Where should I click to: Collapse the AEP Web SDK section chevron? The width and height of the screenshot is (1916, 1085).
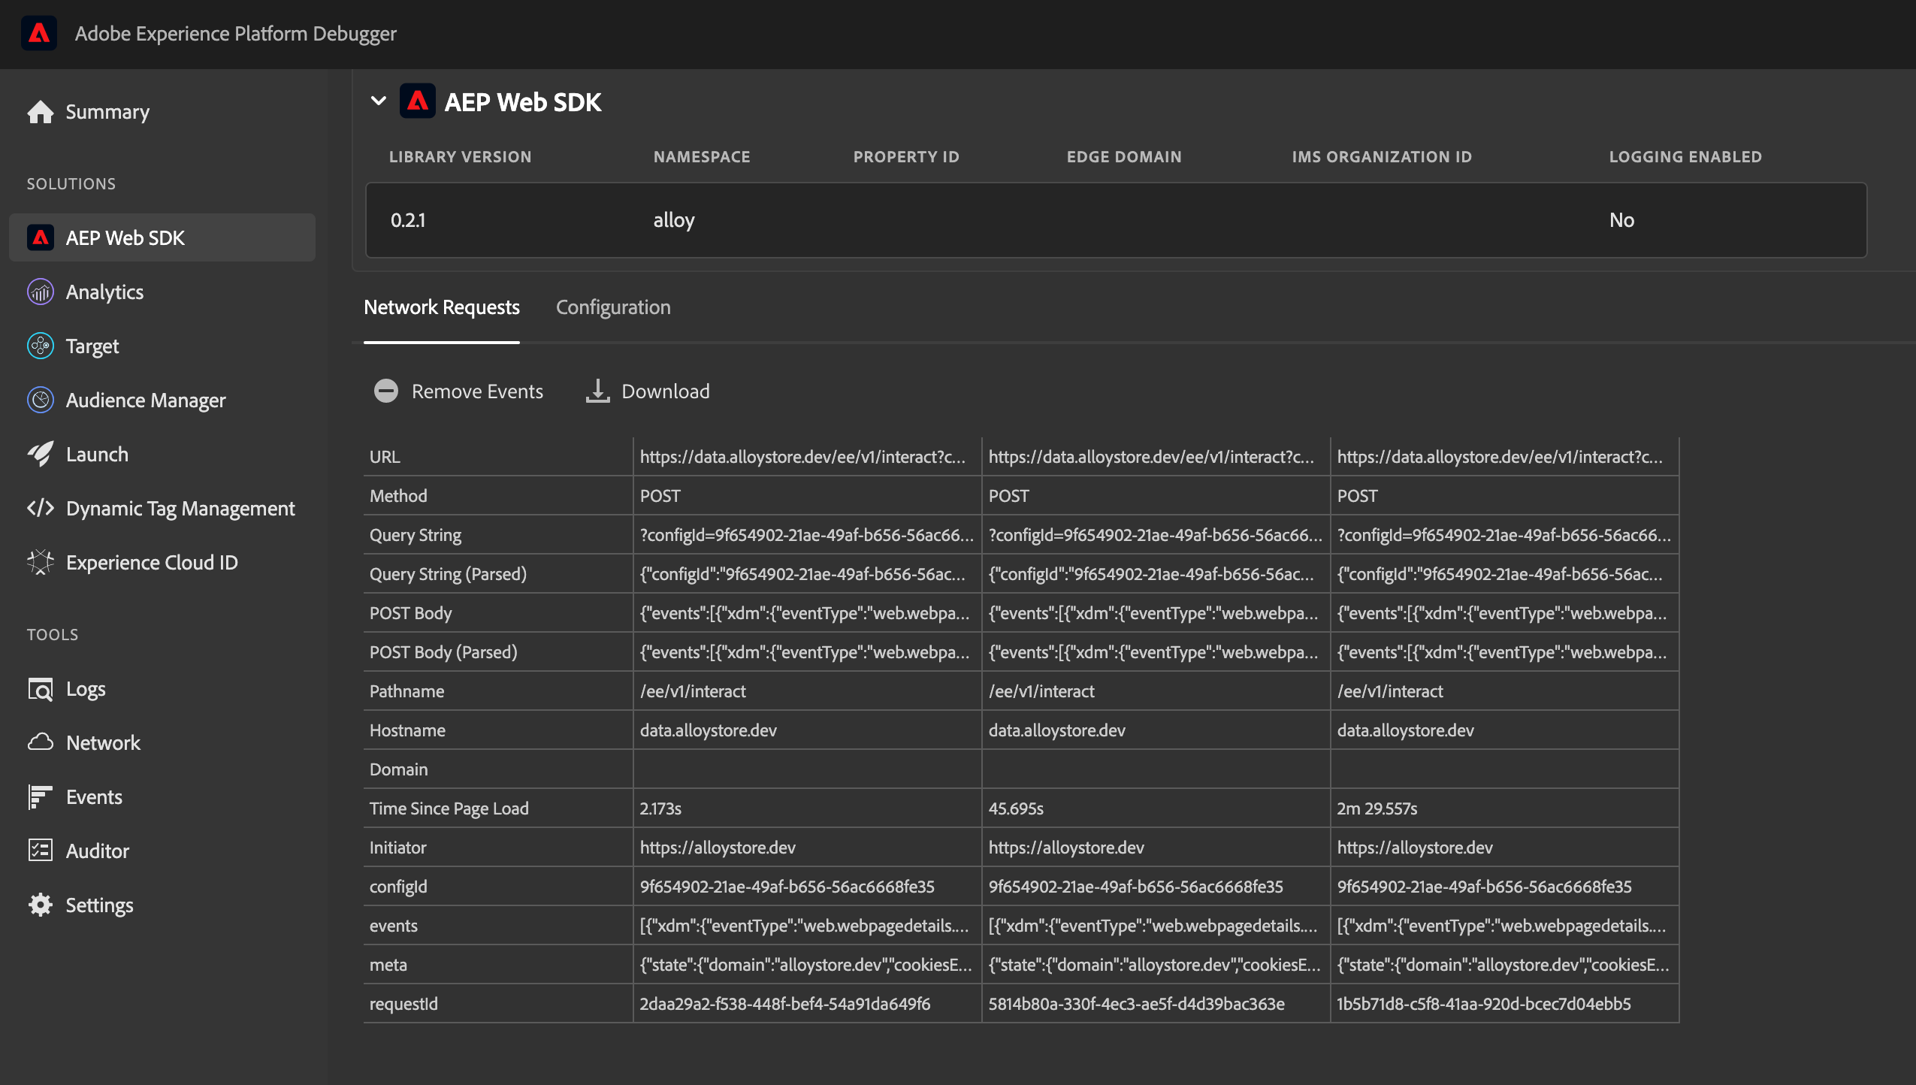pyautogui.click(x=379, y=101)
